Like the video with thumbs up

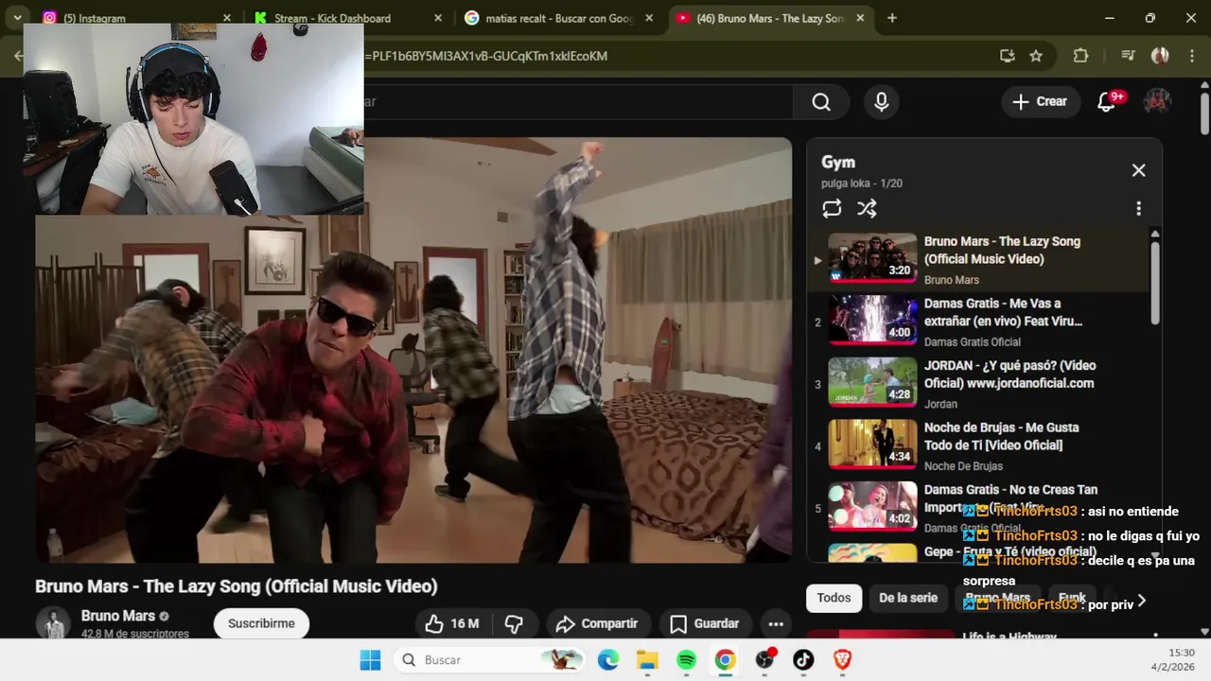(452, 623)
